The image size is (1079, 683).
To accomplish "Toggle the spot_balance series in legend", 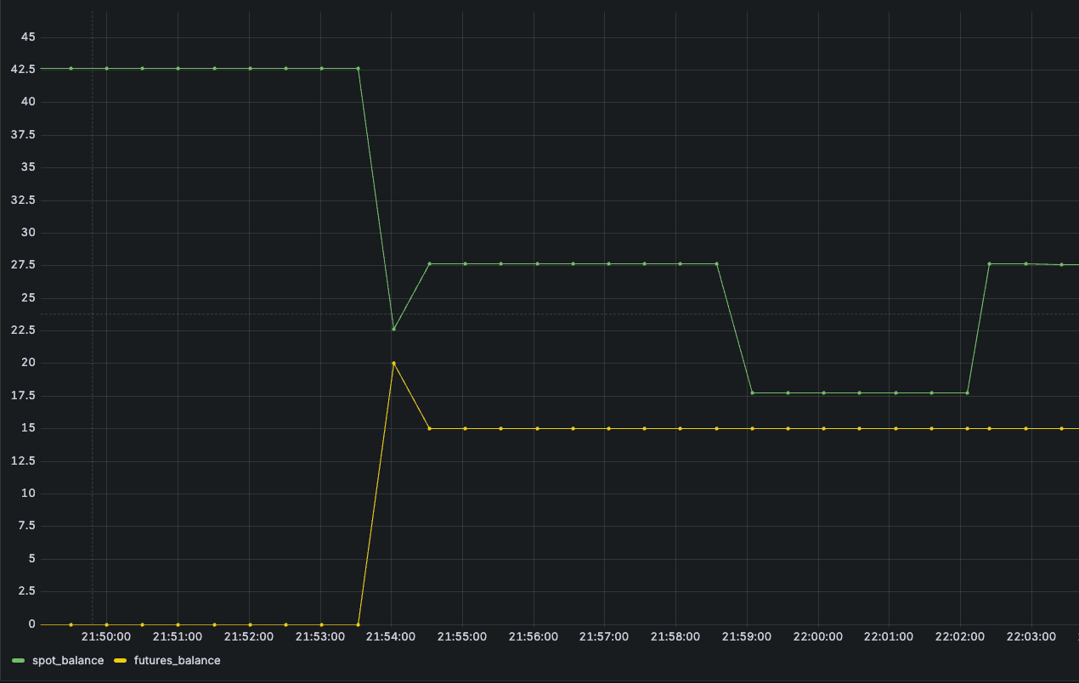I will click(x=67, y=660).
